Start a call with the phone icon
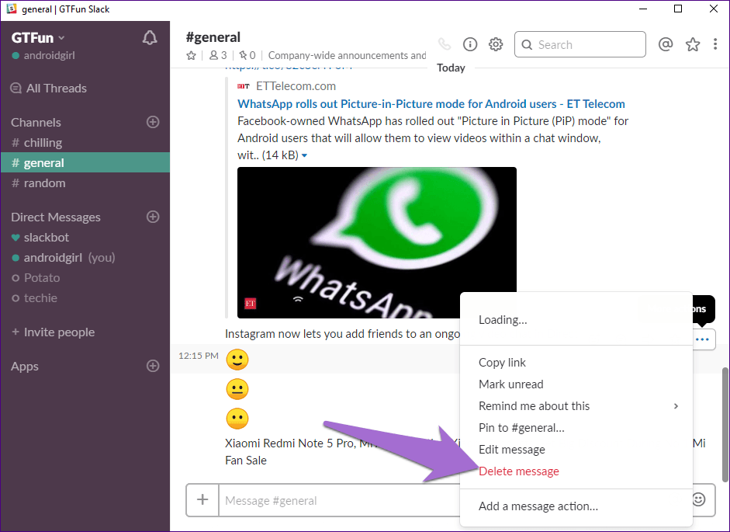The height and width of the screenshot is (532, 730). point(445,44)
